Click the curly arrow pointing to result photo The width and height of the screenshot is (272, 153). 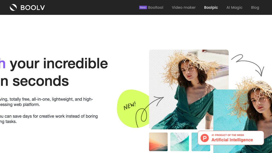pos(248,64)
